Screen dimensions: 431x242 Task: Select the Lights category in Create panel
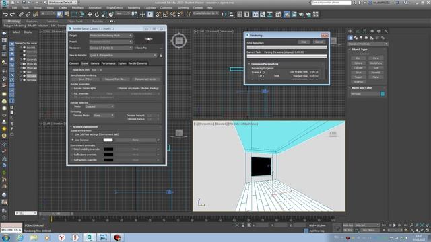pyautogui.click(x=361, y=38)
